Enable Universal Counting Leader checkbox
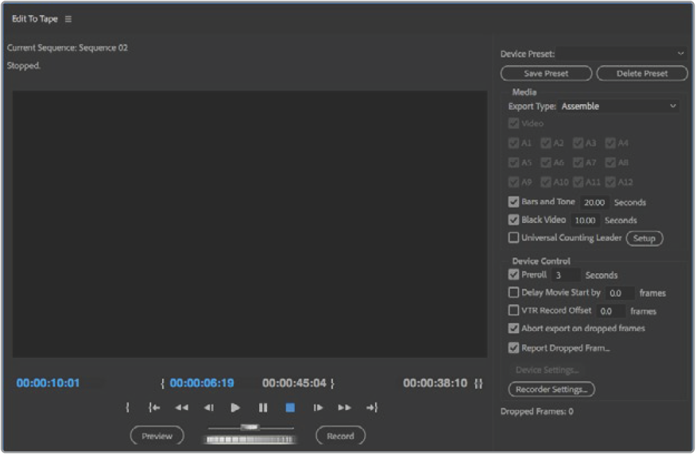This screenshot has width=696, height=454. (x=514, y=238)
